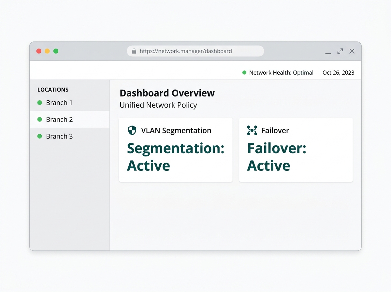Click the Failover: Active status text

coord(277,157)
